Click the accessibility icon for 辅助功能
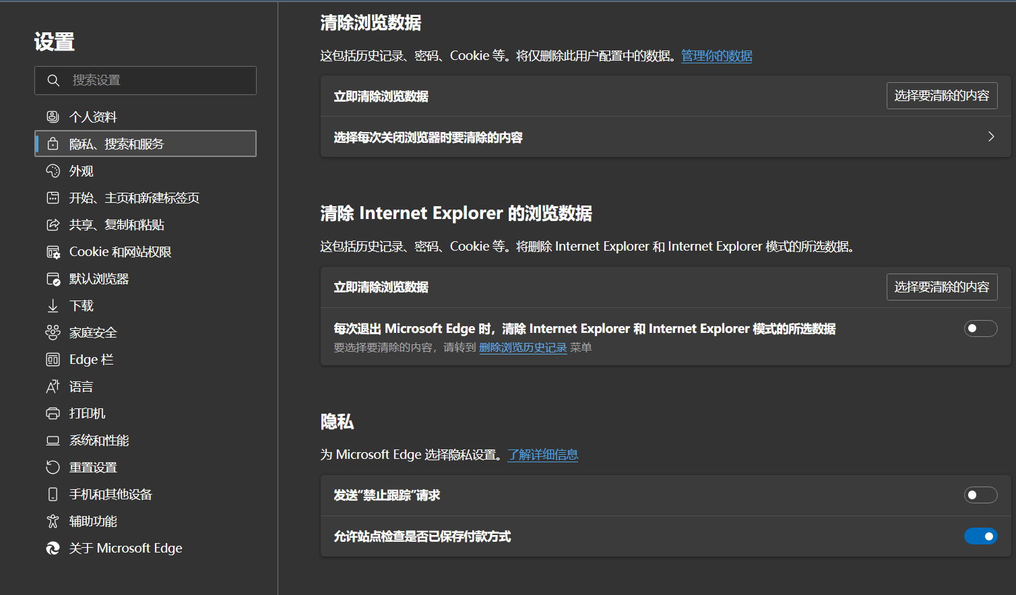Viewport: 1016px width, 595px height. (53, 521)
